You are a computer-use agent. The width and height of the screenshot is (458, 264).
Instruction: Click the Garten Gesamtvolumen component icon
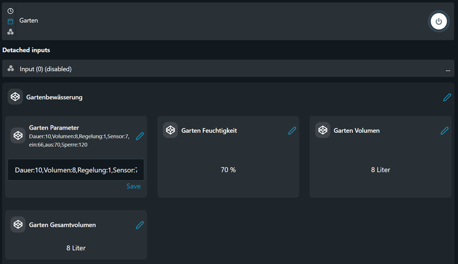pyautogui.click(x=18, y=224)
